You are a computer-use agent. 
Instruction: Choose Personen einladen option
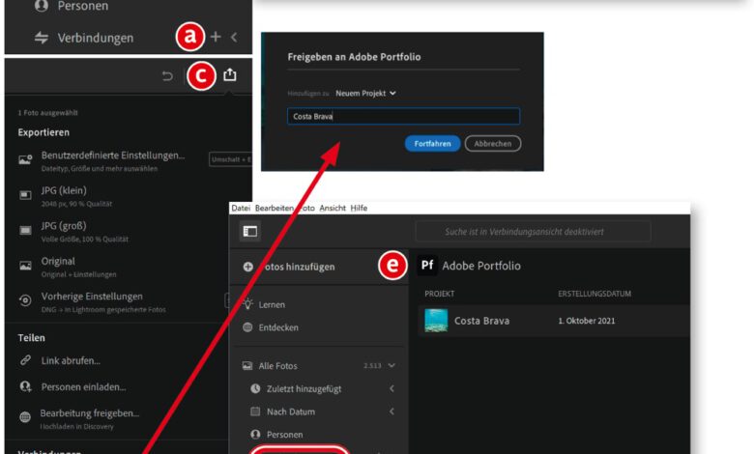(x=84, y=387)
